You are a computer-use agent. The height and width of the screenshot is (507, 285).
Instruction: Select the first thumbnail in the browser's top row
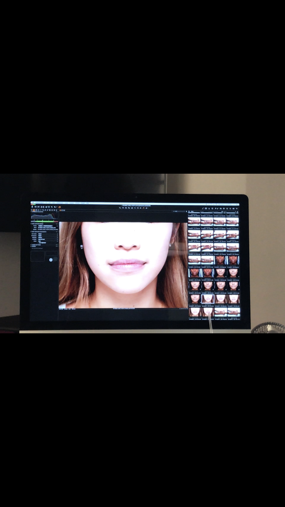(x=194, y=222)
